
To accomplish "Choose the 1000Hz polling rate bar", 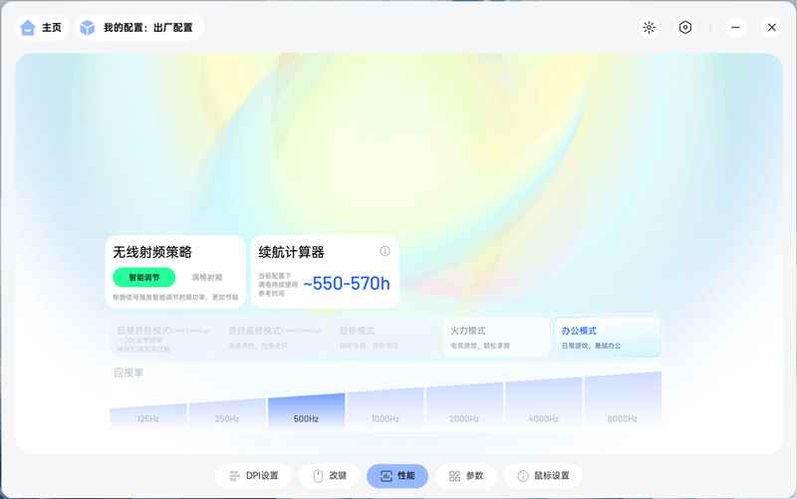I will point(386,407).
